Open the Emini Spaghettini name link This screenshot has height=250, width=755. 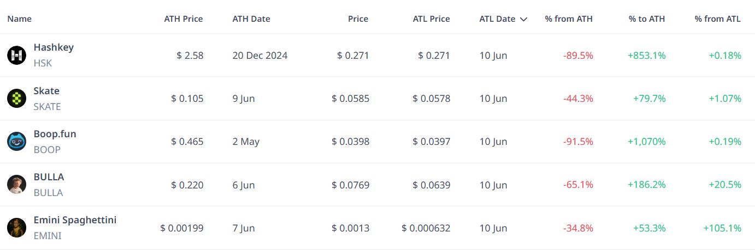75,220
